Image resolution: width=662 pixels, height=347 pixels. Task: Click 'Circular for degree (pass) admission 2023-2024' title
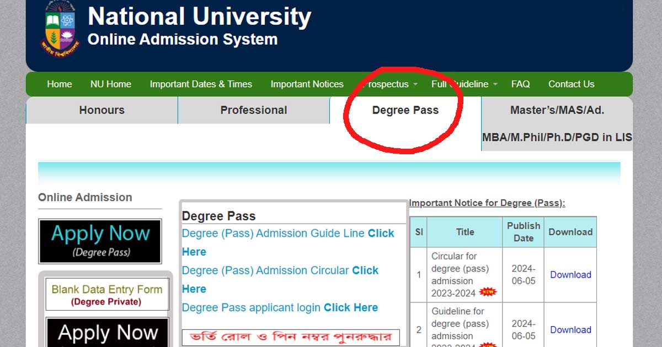(x=460, y=274)
